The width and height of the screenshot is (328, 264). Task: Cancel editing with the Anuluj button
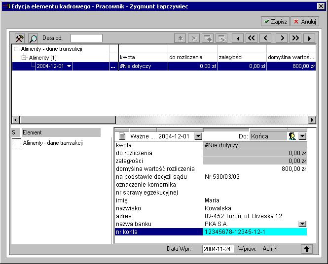[x=305, y=21]
